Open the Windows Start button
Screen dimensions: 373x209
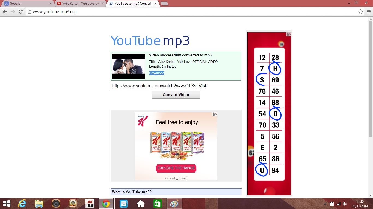click(x=7, y=204)
